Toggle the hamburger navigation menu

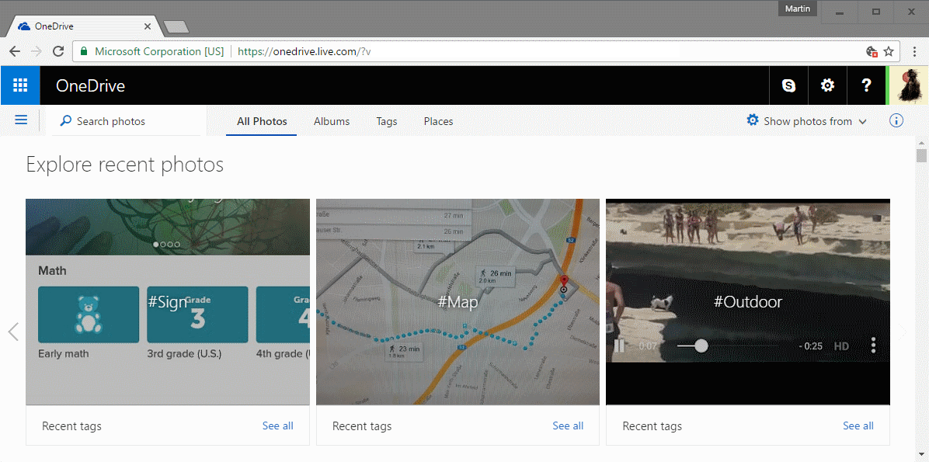tap(21, 120)
